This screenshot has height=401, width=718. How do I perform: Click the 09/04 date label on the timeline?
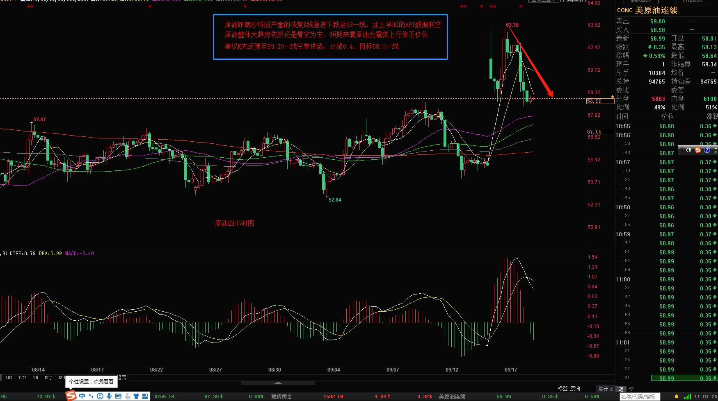pos(334,369)
